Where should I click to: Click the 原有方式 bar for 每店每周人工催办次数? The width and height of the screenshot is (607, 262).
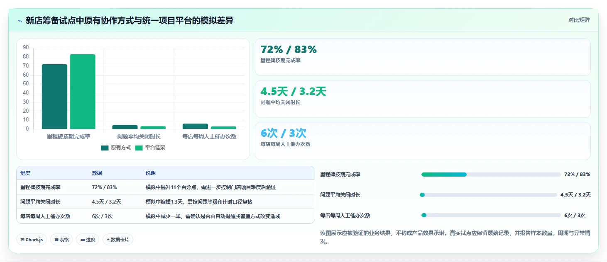coord(195,126)
